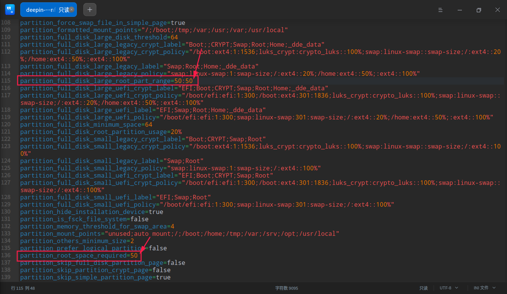Open a new tab with the plus icon

point(89,9)
